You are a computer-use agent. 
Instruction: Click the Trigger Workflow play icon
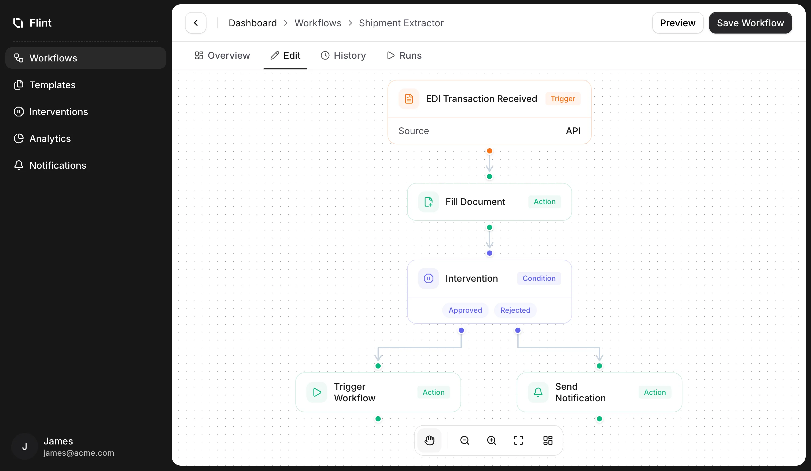[x=317, y=392]
